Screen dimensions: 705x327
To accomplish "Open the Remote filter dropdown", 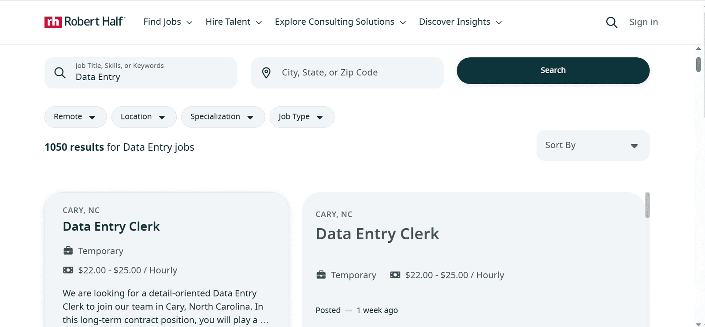I will (75, 117).
